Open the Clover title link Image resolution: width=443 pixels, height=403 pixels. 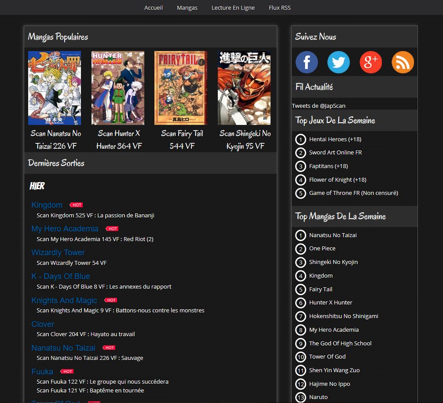tap(43, 324)
